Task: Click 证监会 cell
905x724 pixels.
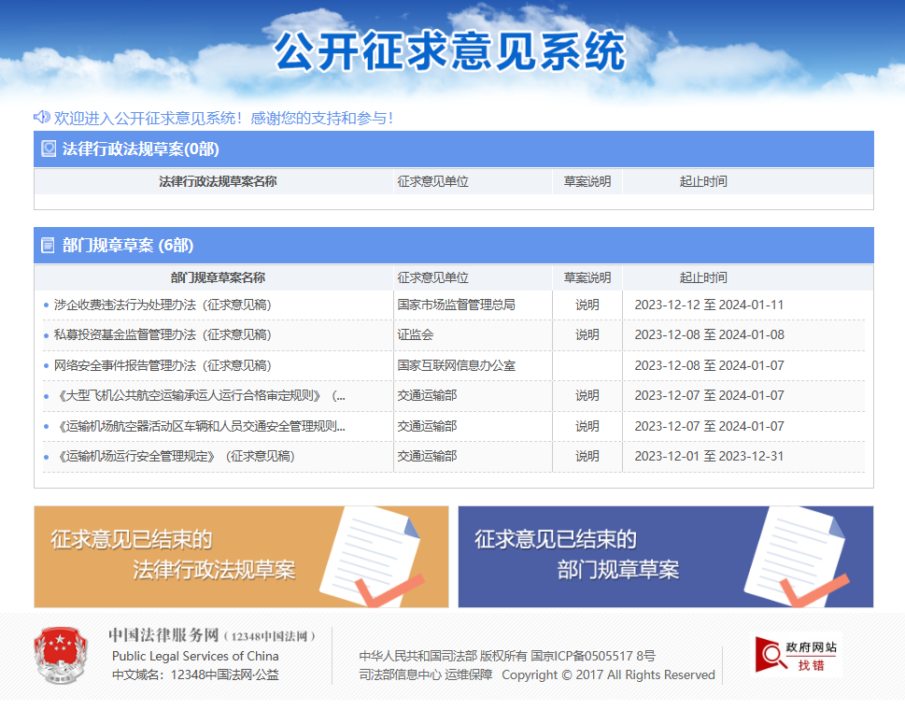Action: [415, 334]
